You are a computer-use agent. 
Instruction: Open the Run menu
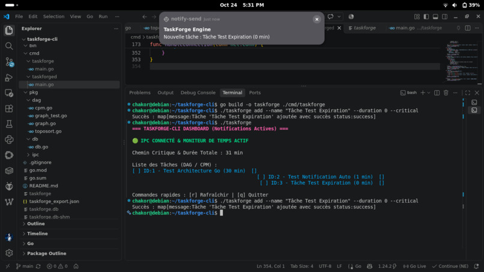(103, 17)
